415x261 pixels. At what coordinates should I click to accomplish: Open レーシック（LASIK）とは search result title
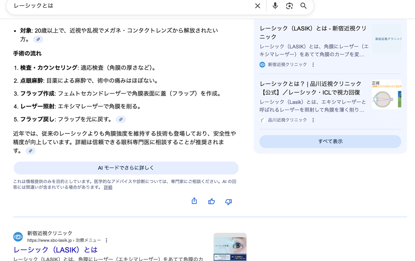click(x=55, y=250)
